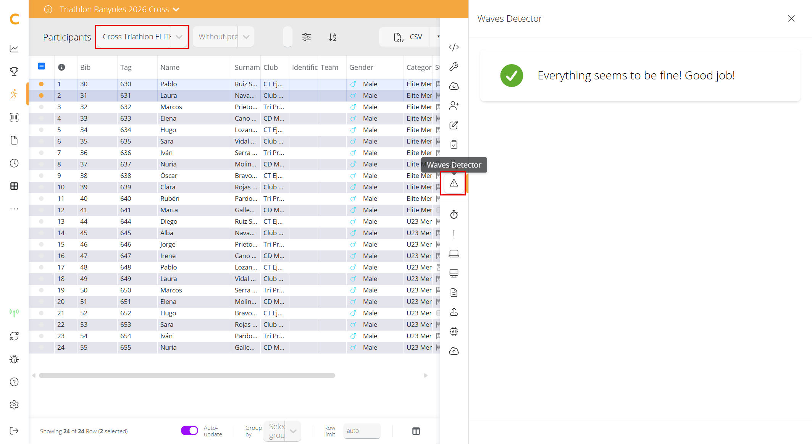
Task: Open the code embed tool icon
Action: [x=454, y=47]
